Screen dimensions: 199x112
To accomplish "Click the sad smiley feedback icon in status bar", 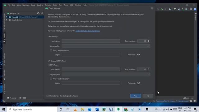I will point(195,101).
